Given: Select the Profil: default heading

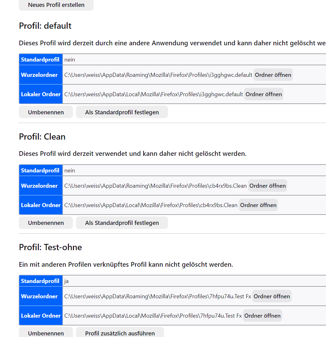Looking at the screenshot, I should [x=45, y=26].
